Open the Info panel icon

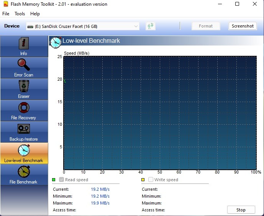(24, 43)
